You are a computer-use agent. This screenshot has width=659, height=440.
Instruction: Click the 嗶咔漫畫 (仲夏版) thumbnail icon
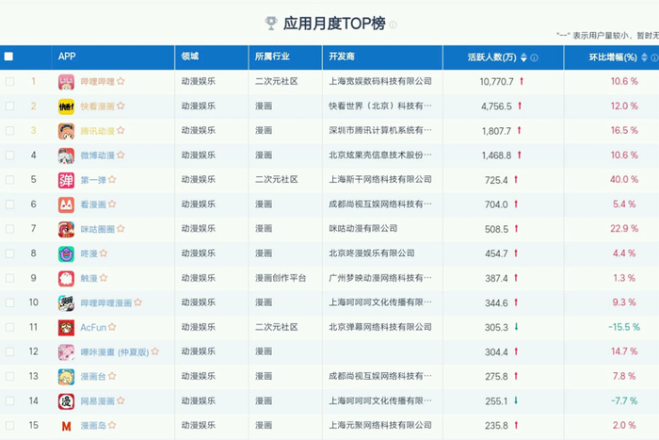(67, 352)
